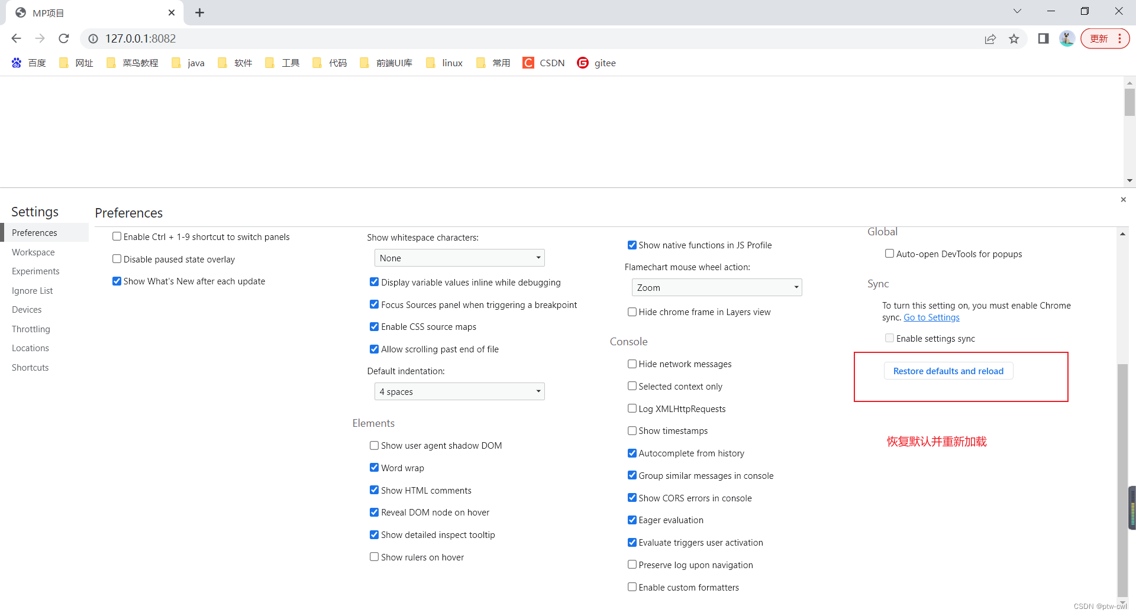Reload the page with refresh icon
Image resolution: width=1136 pixels, height=616 pixels.
pyautogui.click(x=64, y=38)
